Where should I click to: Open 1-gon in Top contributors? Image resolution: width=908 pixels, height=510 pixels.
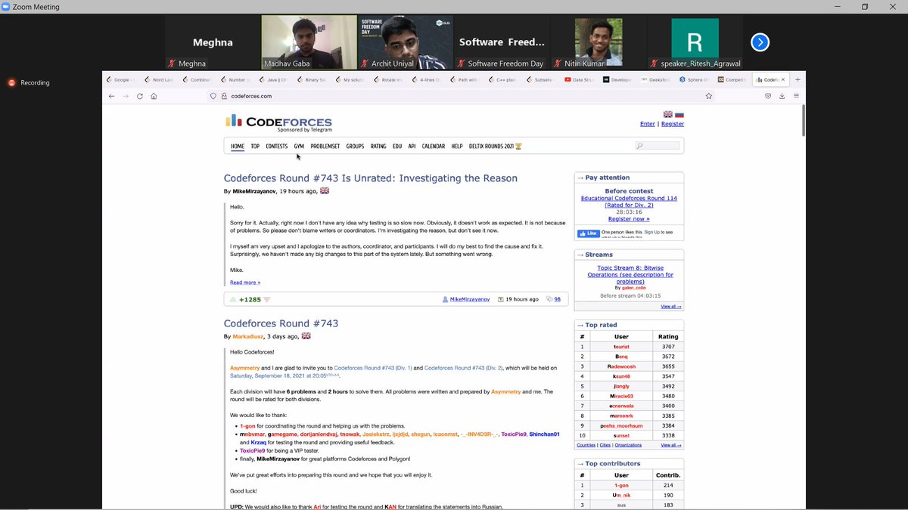click(621, 486)
